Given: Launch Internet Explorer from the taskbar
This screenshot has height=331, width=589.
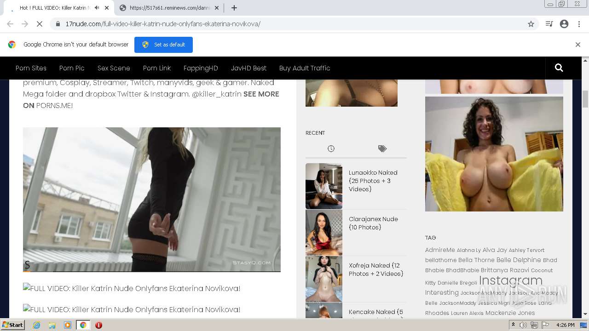Looking at the screenshot, I should coord(36,325).
